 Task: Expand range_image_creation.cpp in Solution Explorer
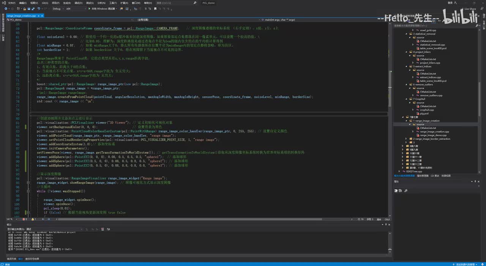click(413, 131)
